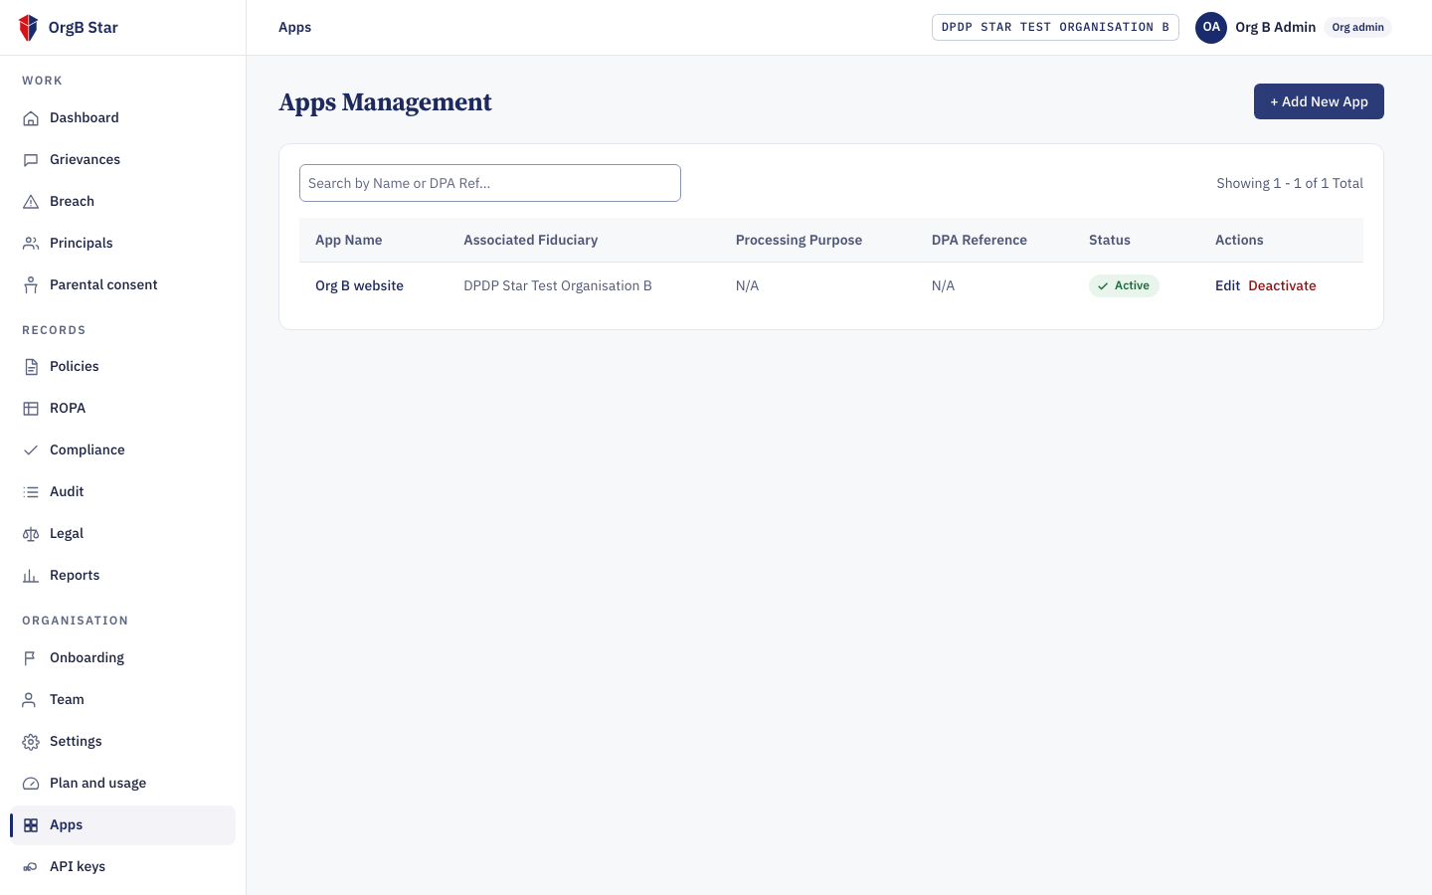Click Add New App button
The height and width of the screenshot is (895, 1432).
click(1319, 101)
